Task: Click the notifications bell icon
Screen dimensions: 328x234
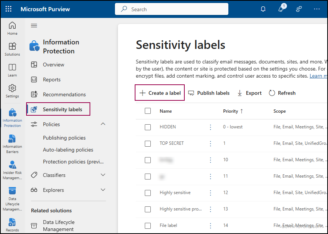Action: coord(263,9)
